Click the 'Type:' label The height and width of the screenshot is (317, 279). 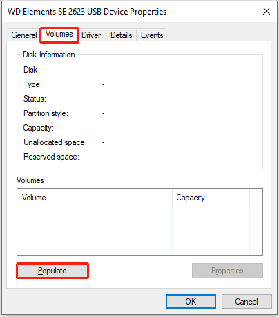click(x=32, y=84)
